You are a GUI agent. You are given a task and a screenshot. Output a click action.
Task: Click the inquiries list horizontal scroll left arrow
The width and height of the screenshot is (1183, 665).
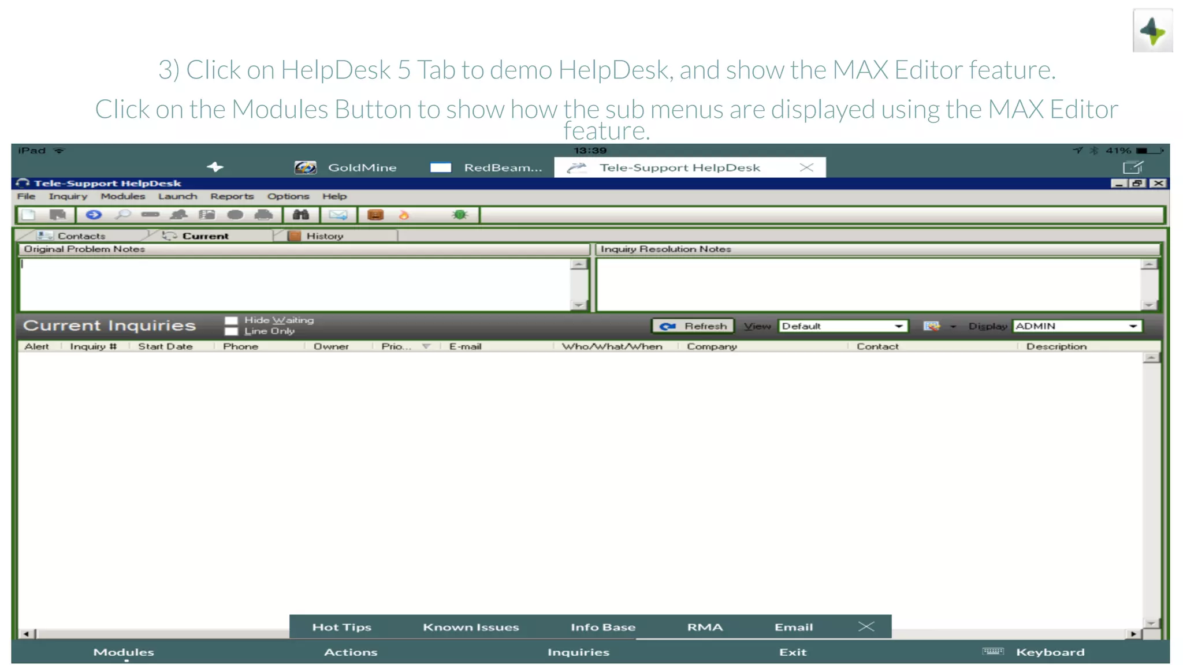click(x=26, y=633)
